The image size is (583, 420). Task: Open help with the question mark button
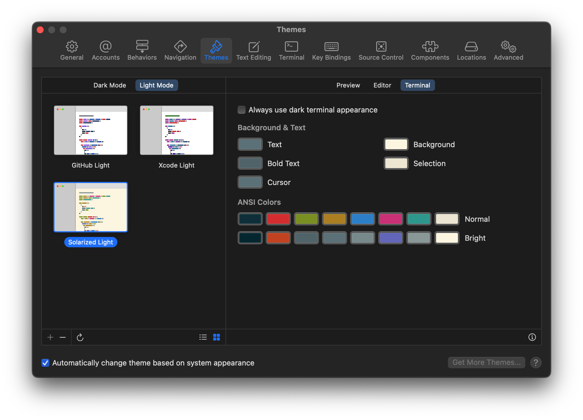(536, 362)
